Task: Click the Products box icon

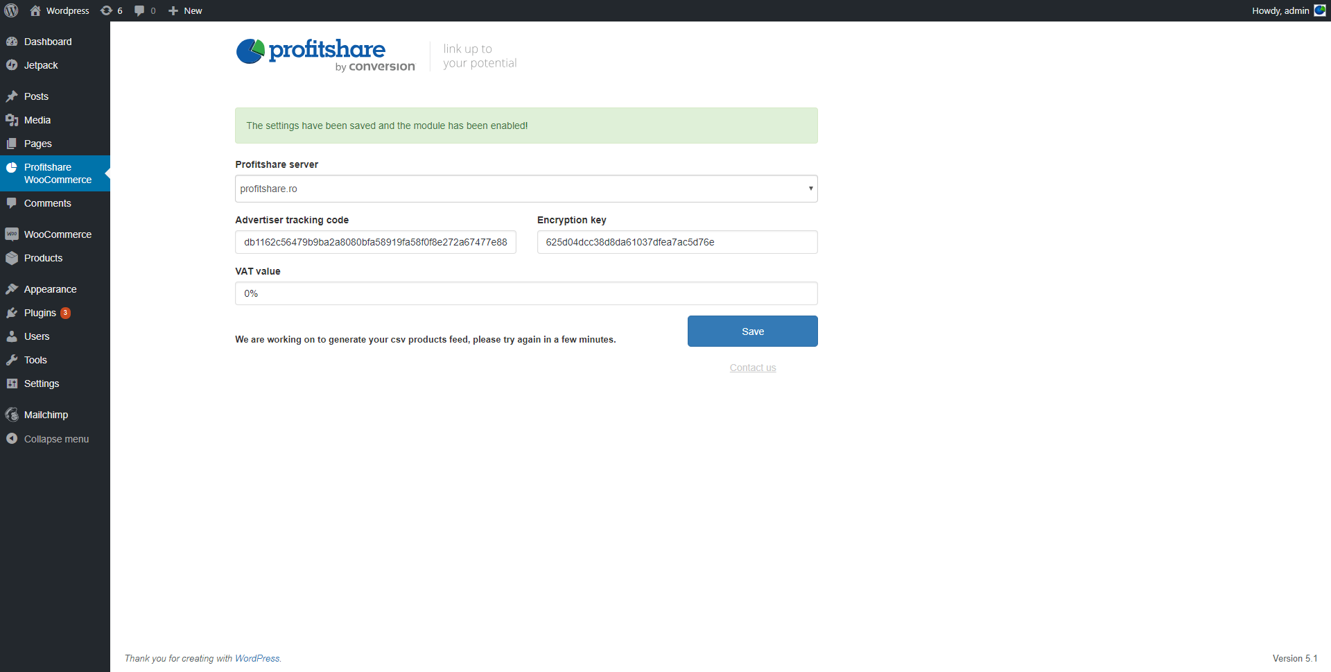Action: coord(12,258)
